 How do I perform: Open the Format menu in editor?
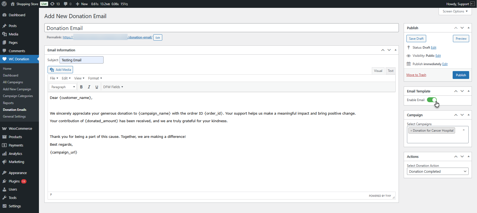(95, 78)
